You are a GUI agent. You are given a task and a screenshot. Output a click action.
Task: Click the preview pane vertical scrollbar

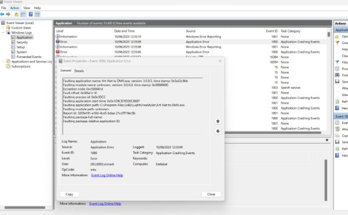click(x=326, y=180)
